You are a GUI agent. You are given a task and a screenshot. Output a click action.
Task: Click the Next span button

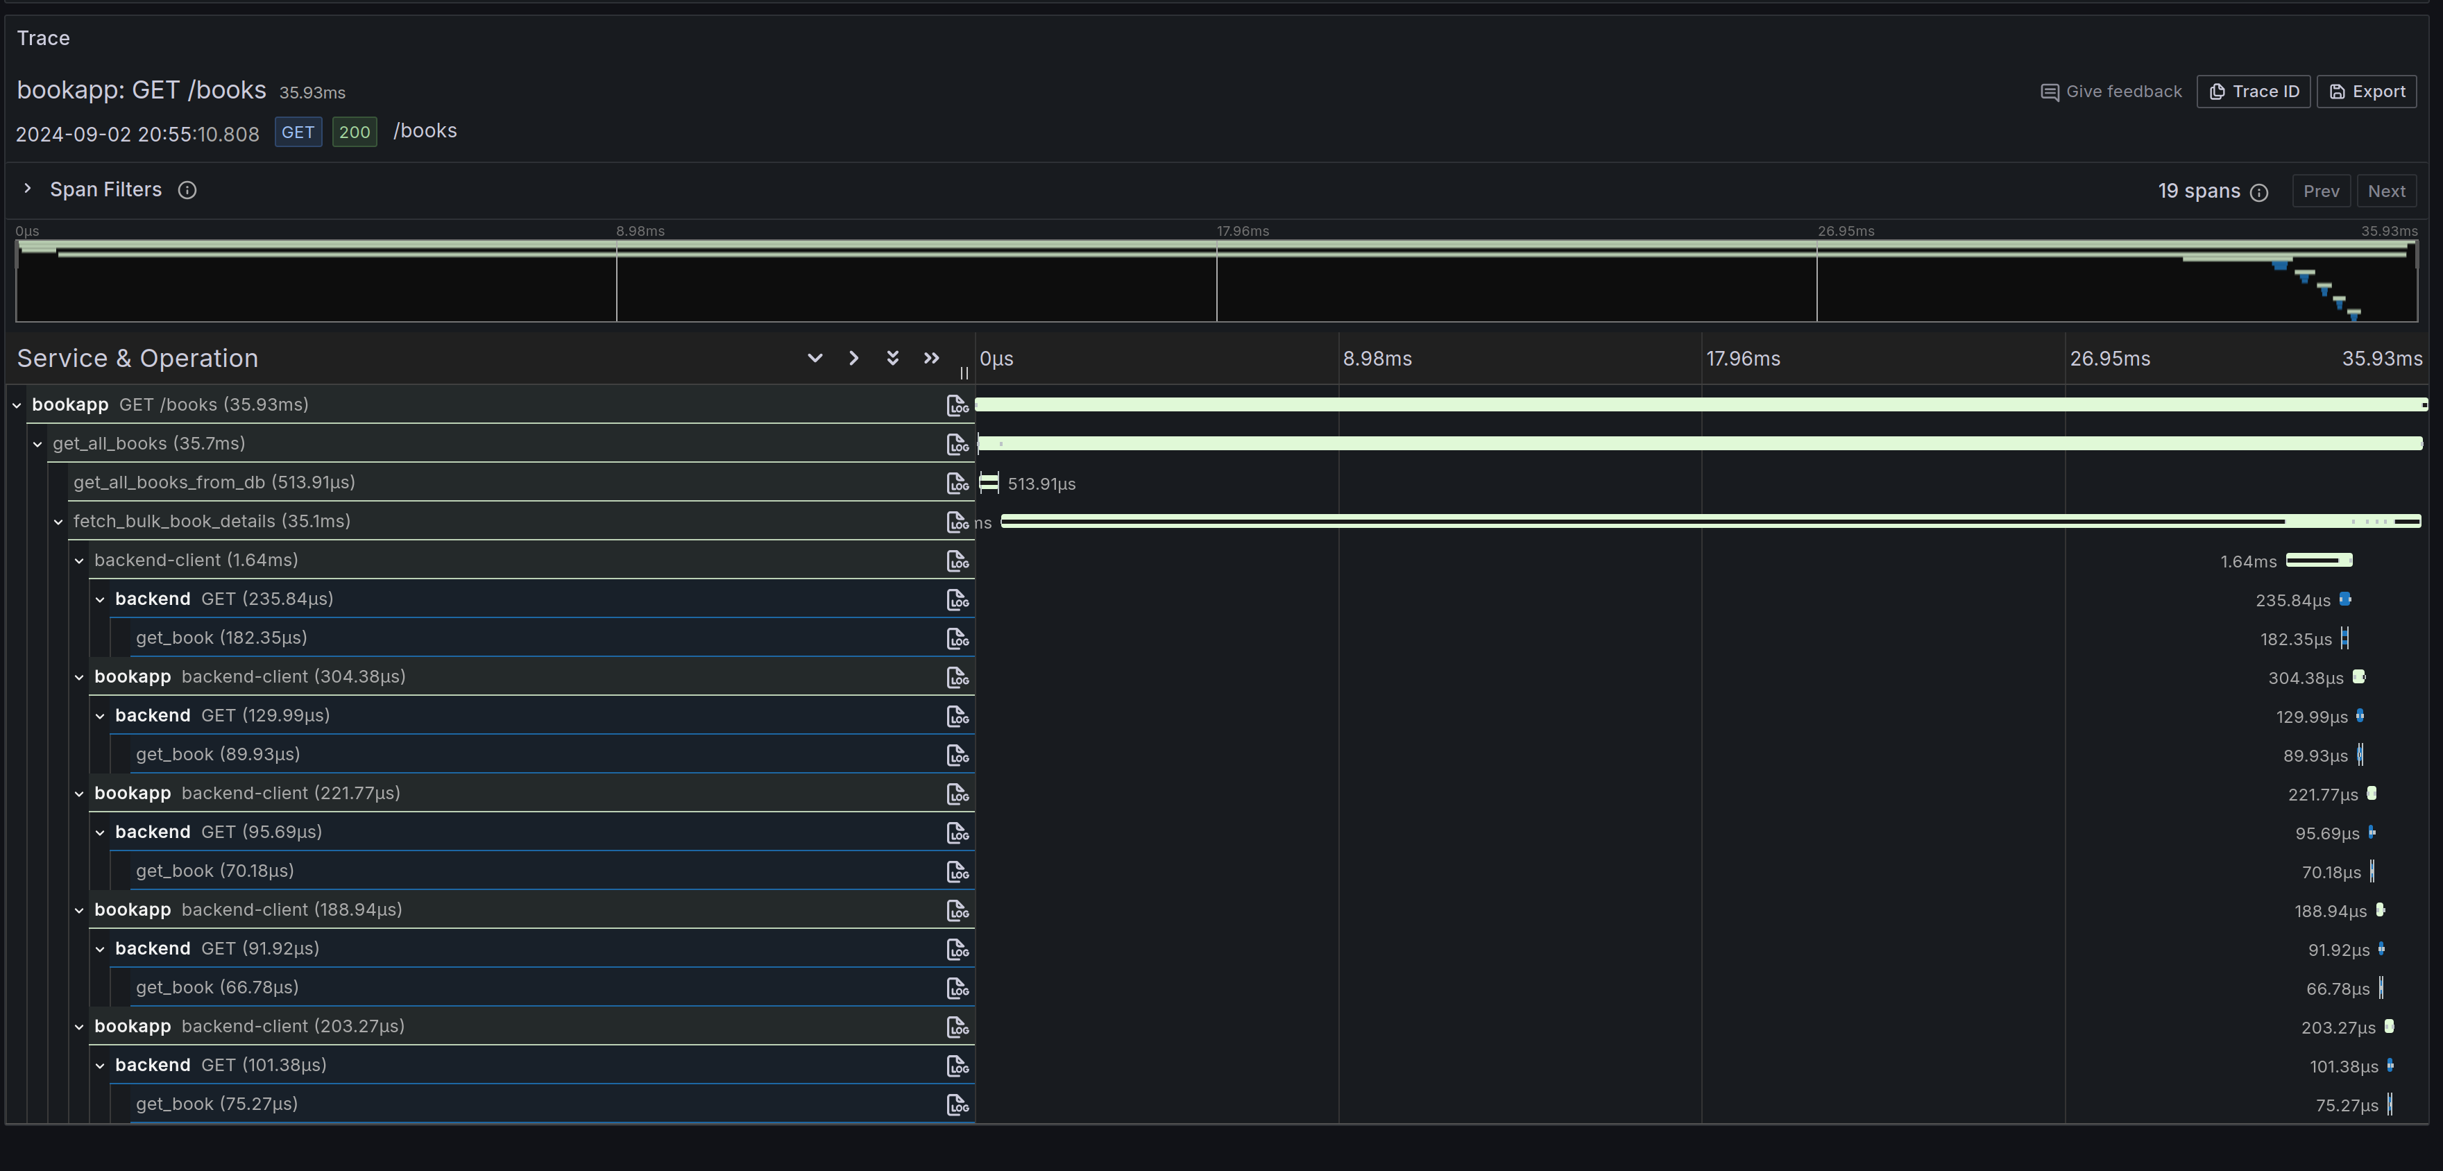tap(2385, 191)
